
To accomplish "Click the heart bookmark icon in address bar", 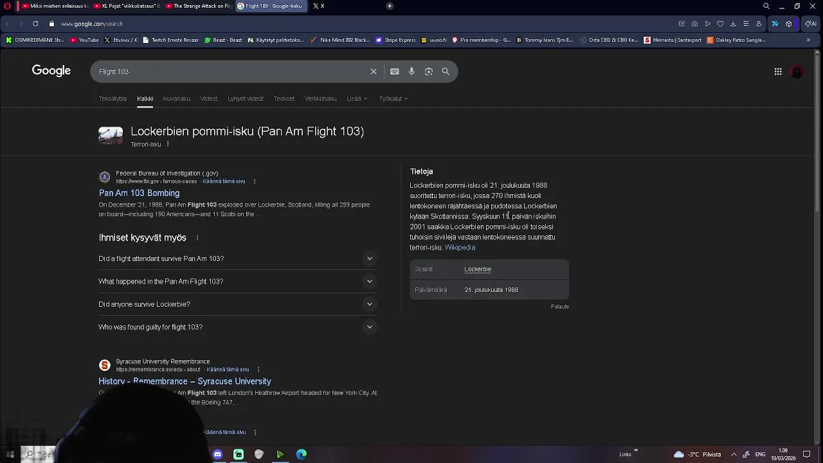I will point(720,24).
